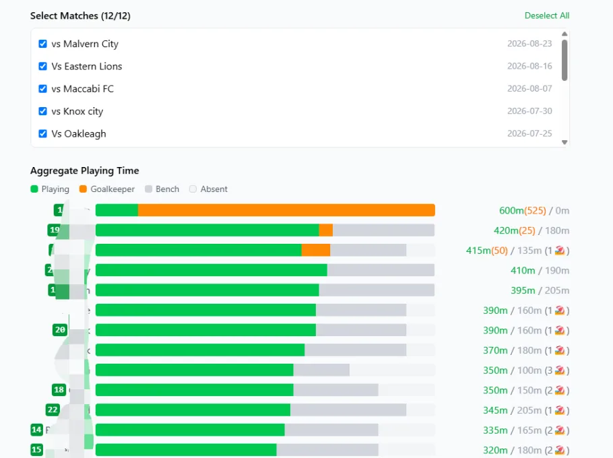Click the date 2026-08-16
Screen dimensions: 613x458
point(529,67)
